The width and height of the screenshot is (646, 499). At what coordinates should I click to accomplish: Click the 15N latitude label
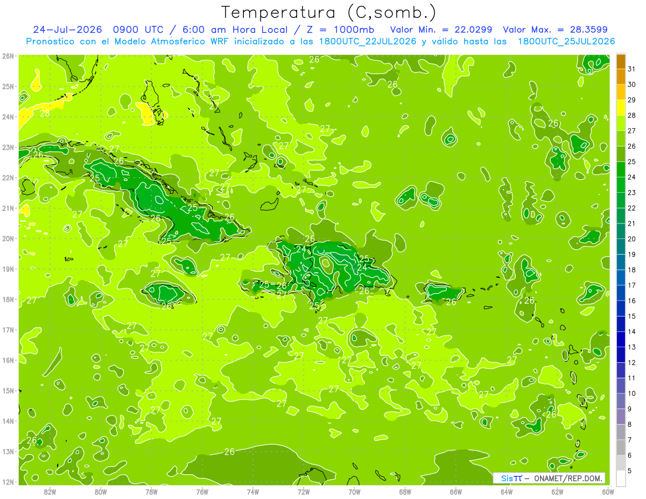tap(8, 390)
